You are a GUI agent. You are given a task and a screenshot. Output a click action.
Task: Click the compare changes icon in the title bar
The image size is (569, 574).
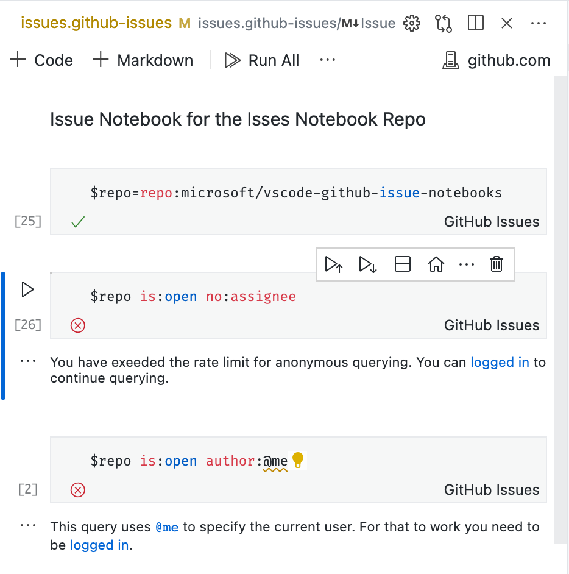point(444,23)
